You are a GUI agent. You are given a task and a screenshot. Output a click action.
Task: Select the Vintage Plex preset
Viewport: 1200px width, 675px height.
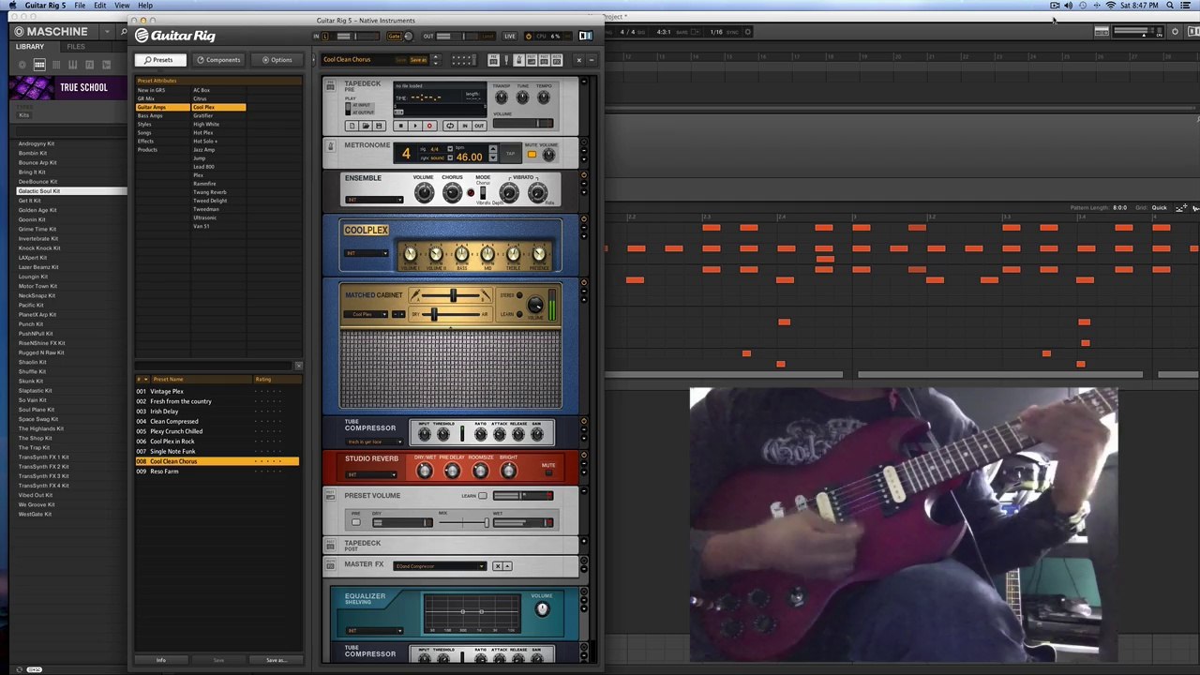(167, 391)
